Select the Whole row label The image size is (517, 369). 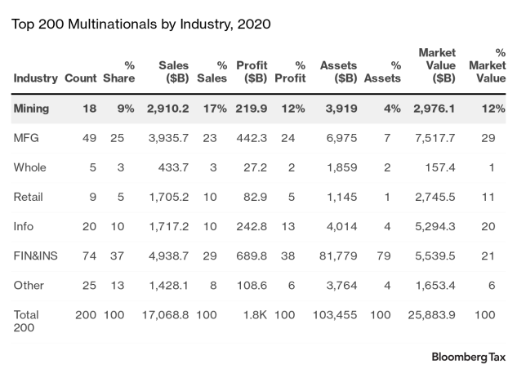[30, 167]
